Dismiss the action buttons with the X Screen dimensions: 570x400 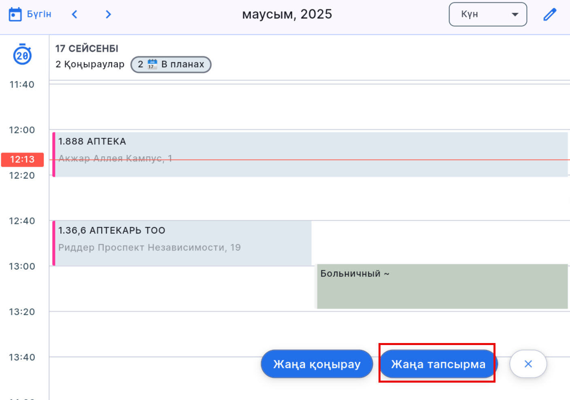(528, 364)
